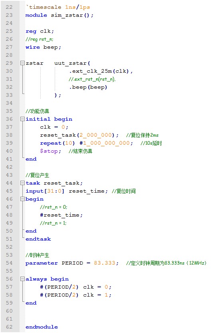Click the wire beep declaration
214x333 pixels.
tap(43, 47)
